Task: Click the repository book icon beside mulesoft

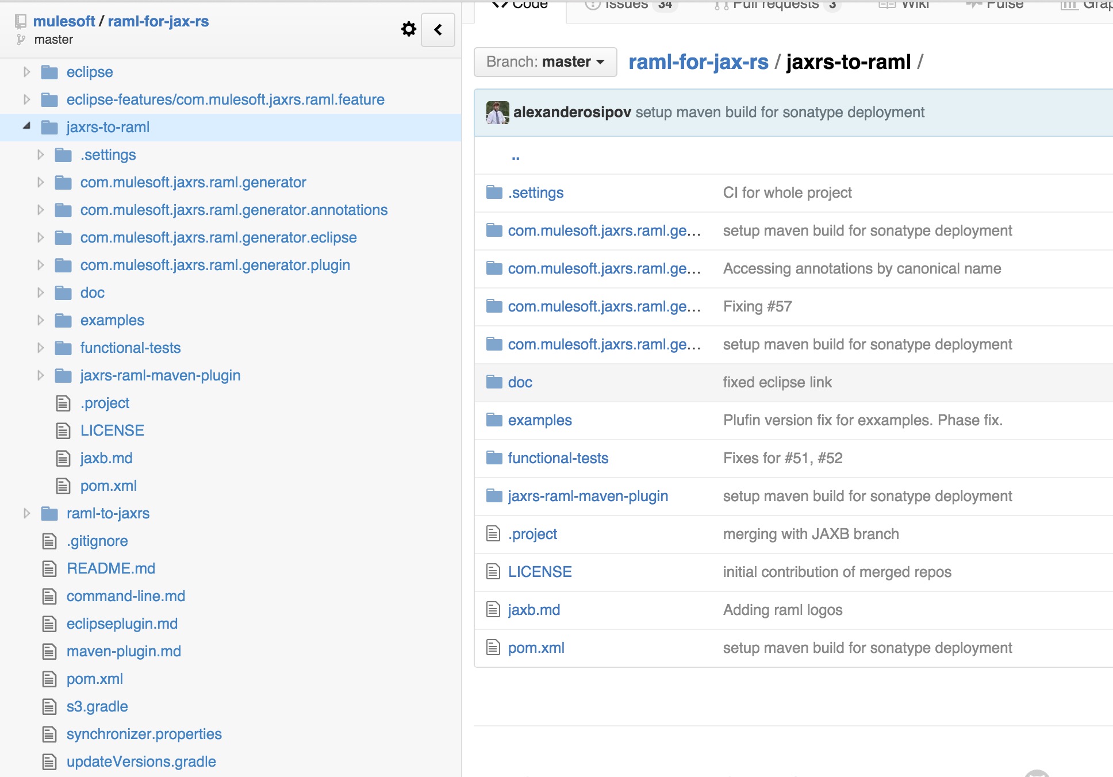Action: [21, 22]
